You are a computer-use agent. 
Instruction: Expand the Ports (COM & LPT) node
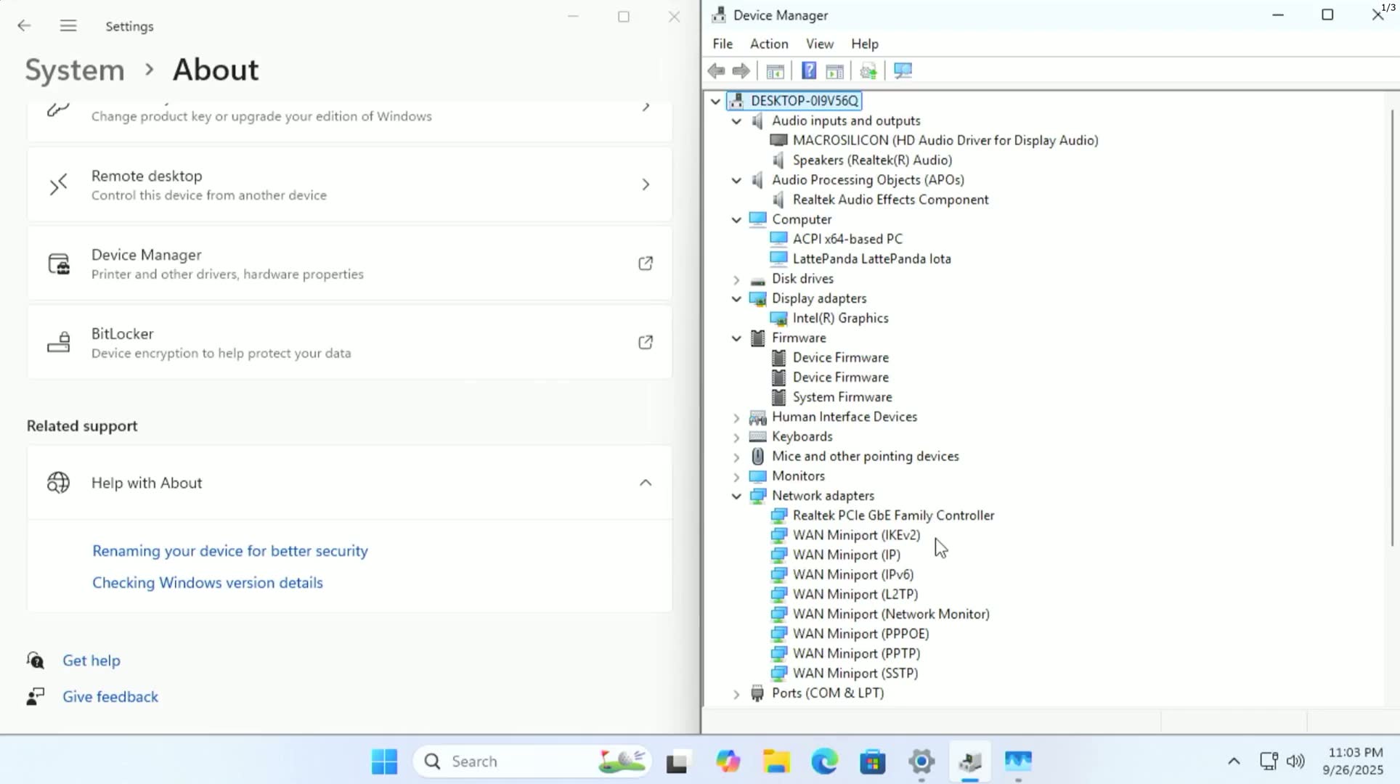736,694
